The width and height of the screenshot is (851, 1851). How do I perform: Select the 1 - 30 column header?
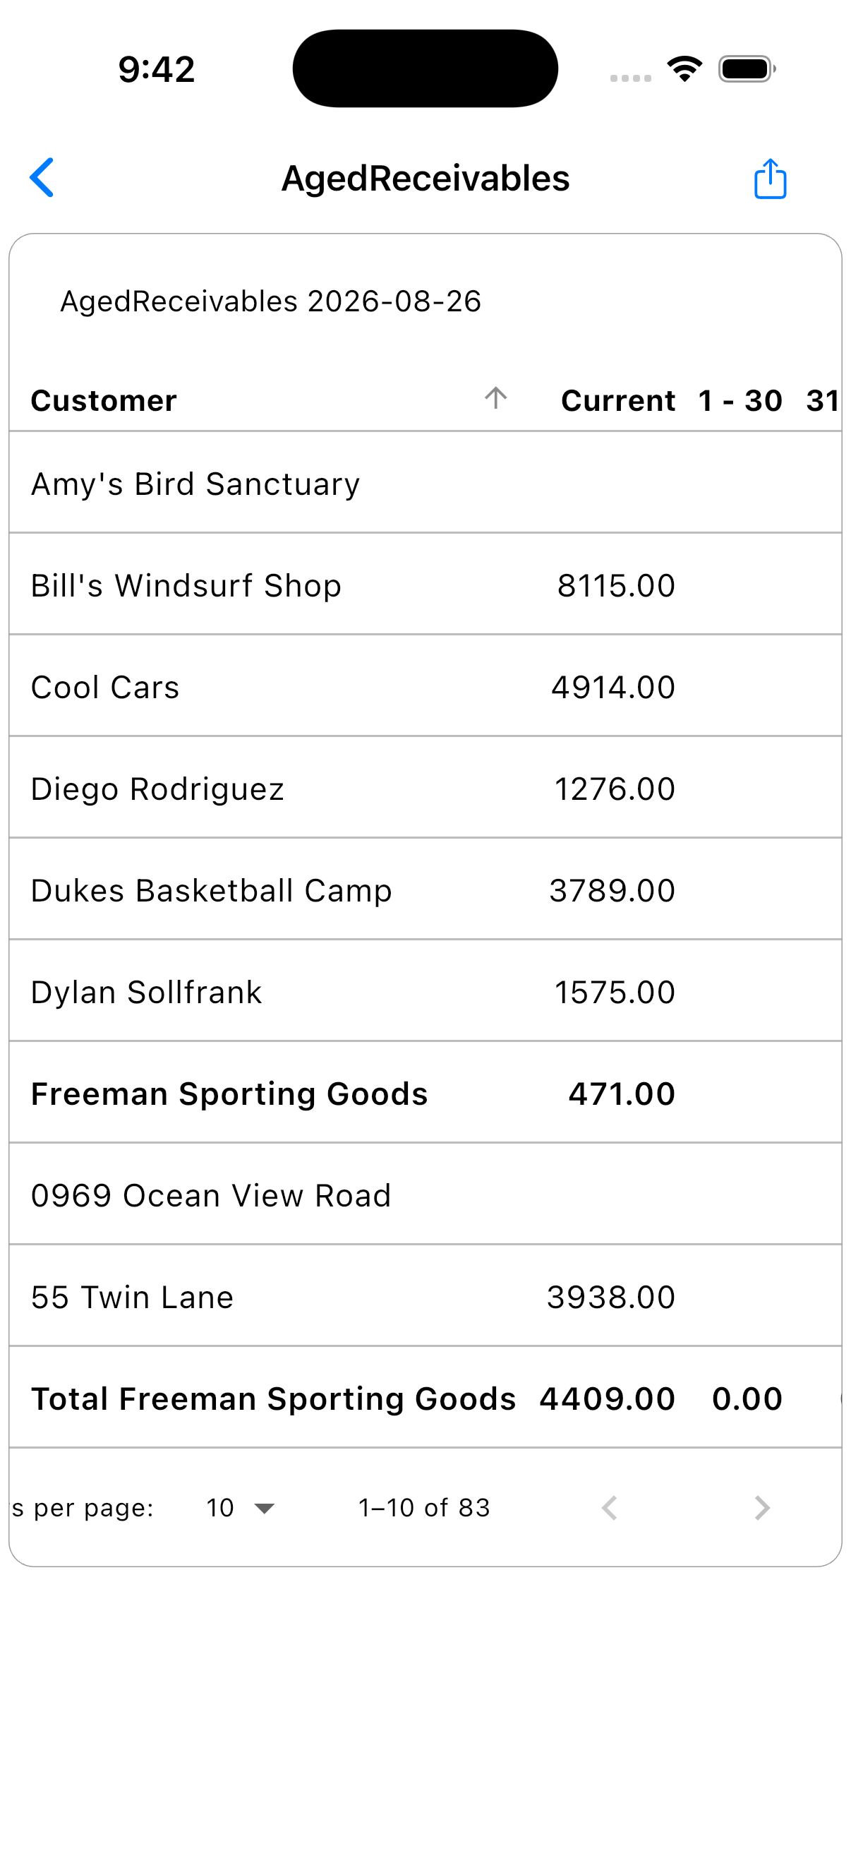740,401
